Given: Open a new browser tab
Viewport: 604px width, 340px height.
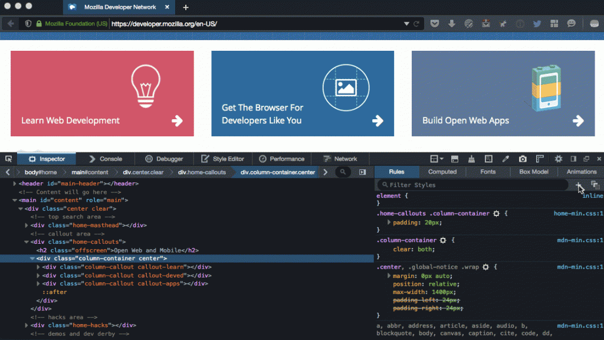Looking at the screenshot, I should coord(186,7).
